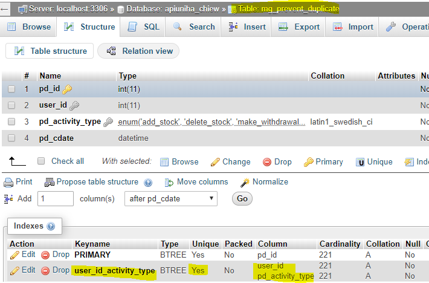Open the 'after pd_cdate' position dropdown
This screenshot has width=429, height=283.
point(171,198)
